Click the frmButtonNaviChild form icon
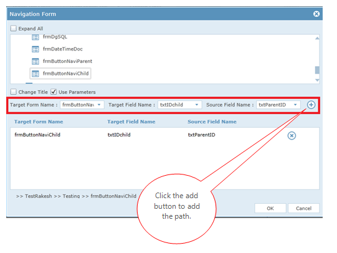The width and height of the screenshot is (337, 253). point(36,74)
